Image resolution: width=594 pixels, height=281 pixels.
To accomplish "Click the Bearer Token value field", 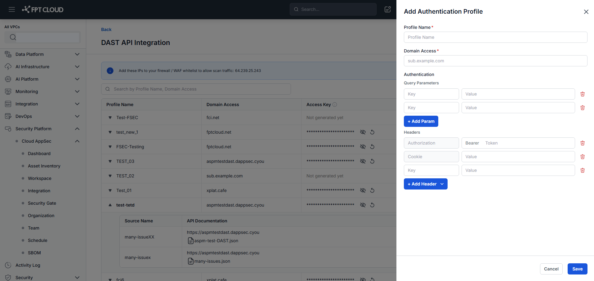I will 518,143.
